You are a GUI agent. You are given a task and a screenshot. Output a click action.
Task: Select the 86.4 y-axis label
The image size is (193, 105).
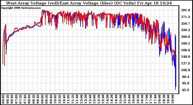[x=186, y=77]
